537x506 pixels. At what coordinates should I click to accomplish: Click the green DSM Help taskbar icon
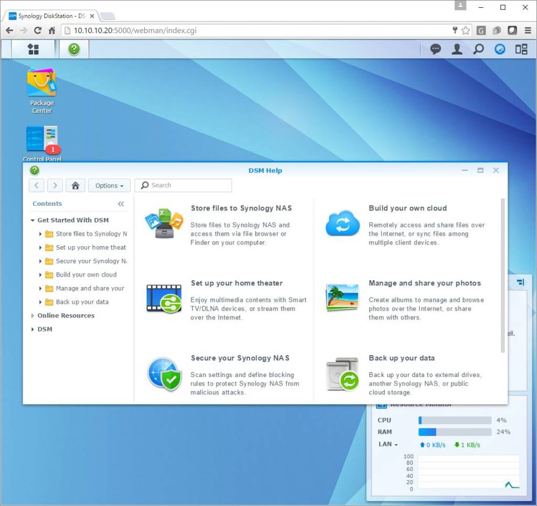(x=74, y=49)
